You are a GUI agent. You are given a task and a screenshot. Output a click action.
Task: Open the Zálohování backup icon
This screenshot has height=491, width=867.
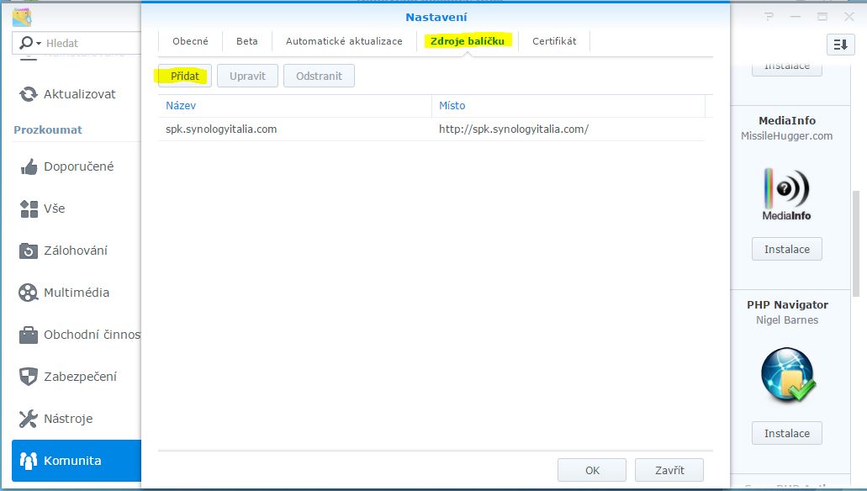[29, 251]
